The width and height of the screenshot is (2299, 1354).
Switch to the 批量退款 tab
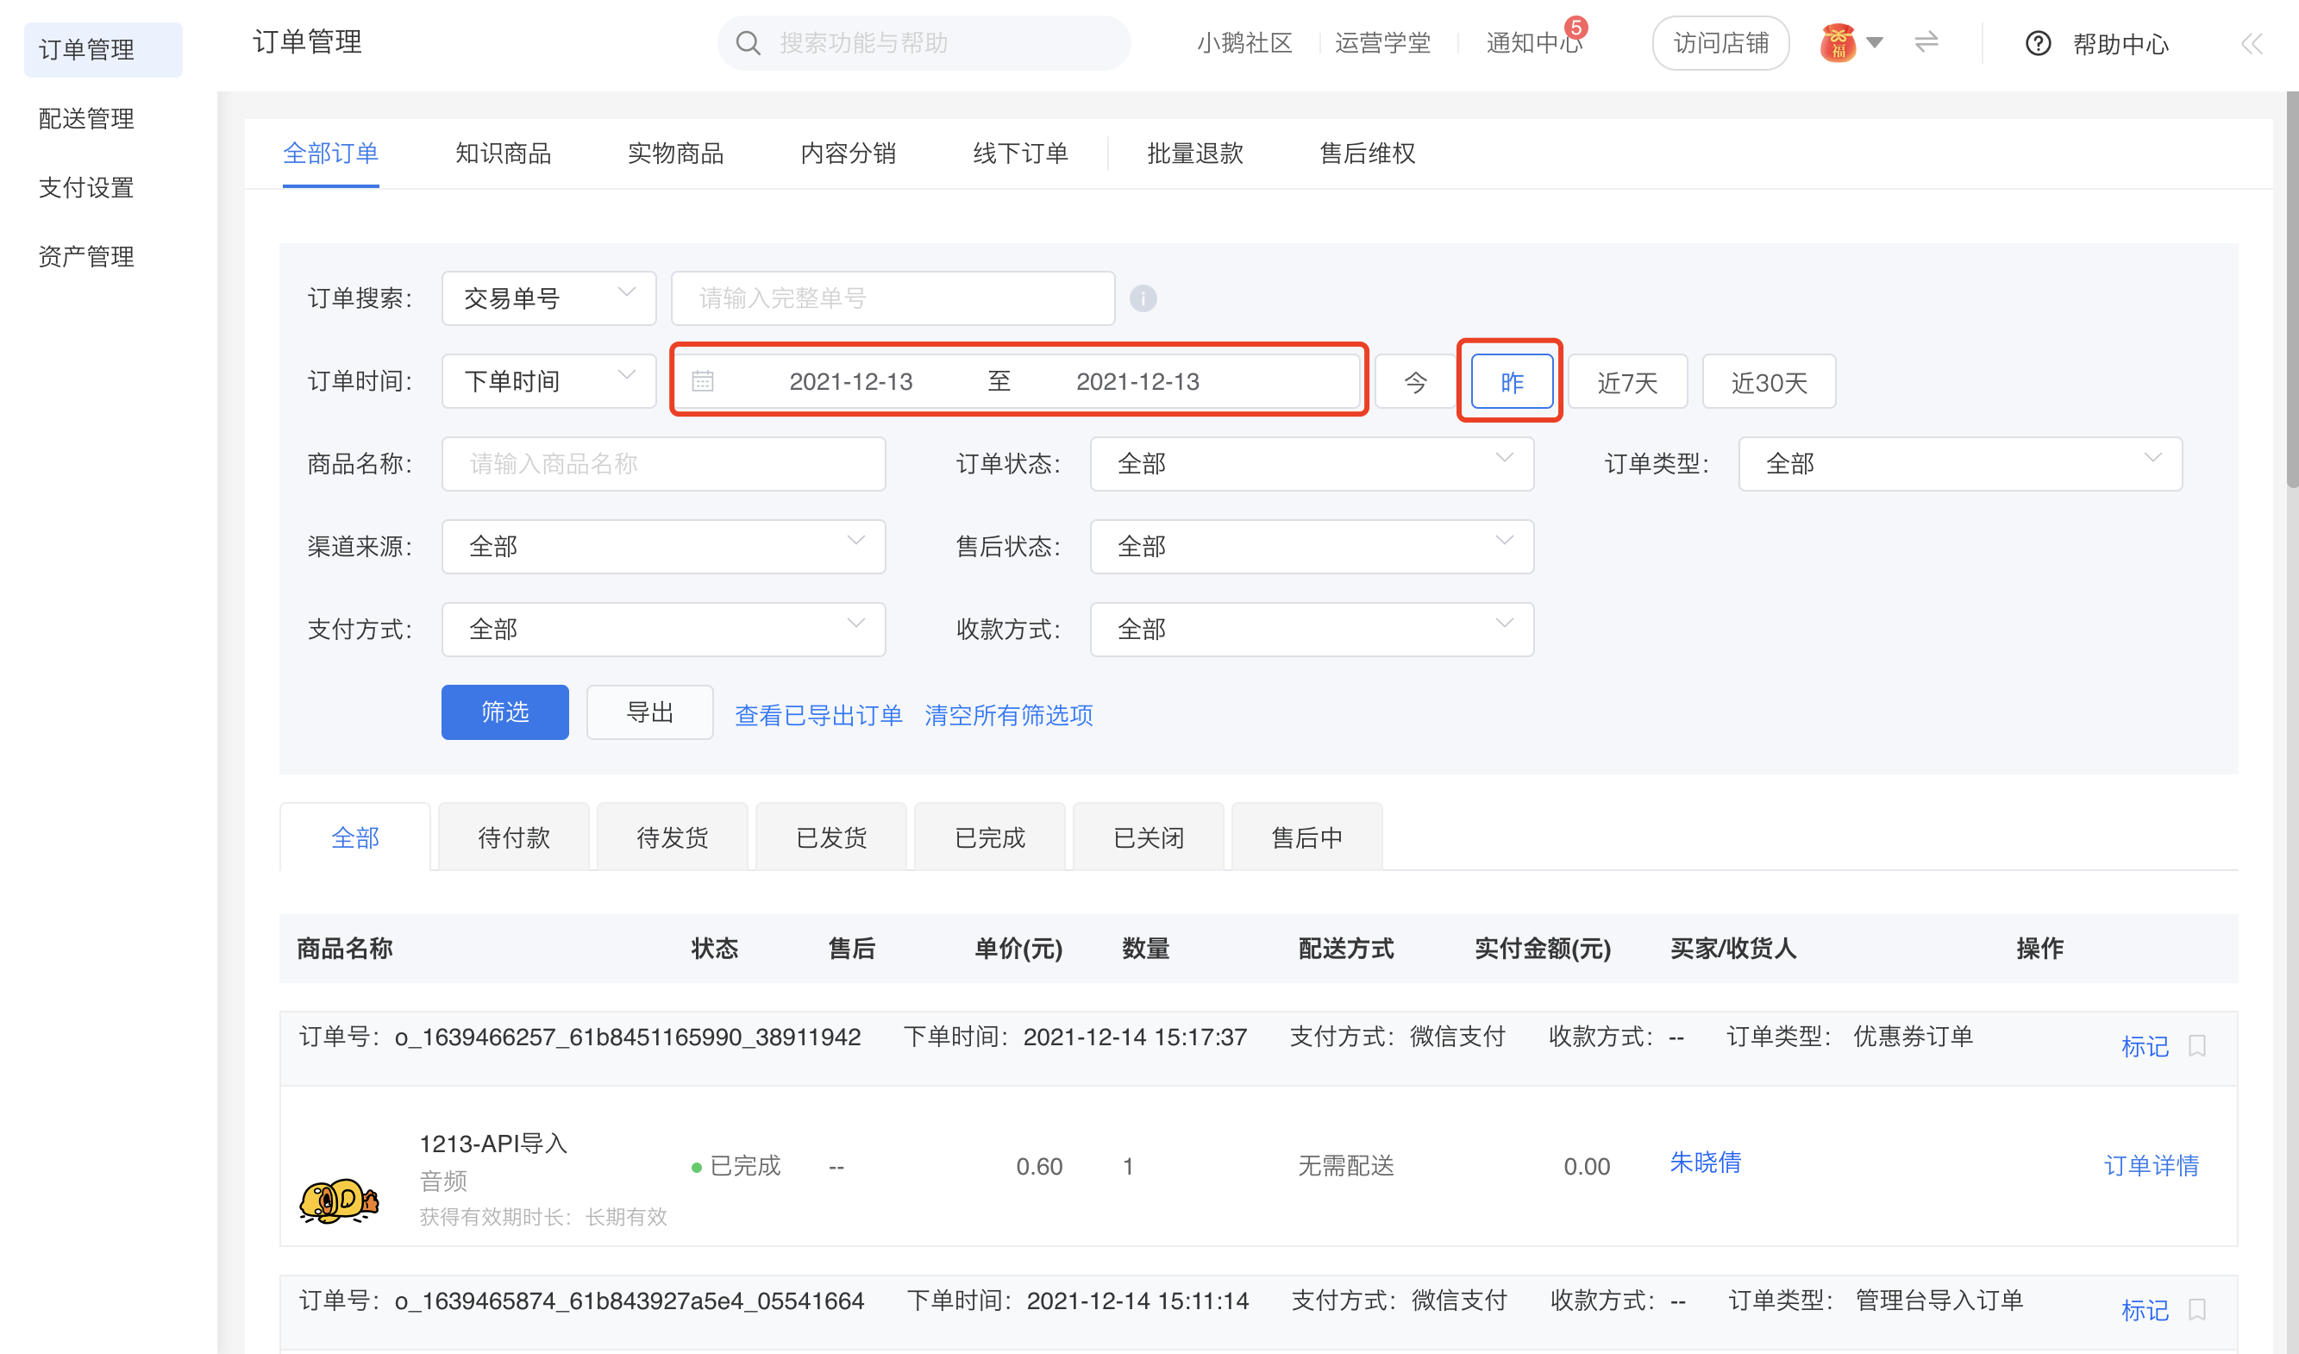1194,154
